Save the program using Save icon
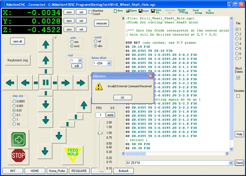246x176 pixels. (144, 11)
